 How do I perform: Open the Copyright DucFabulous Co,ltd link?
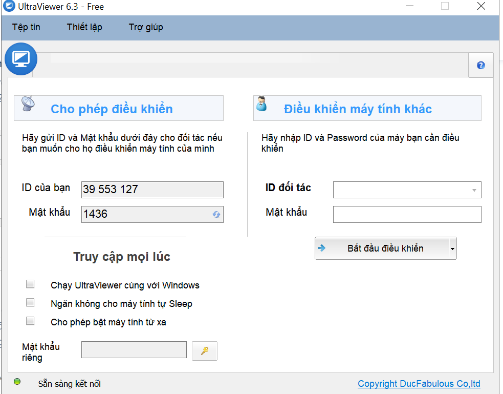(x=419, y=384)
